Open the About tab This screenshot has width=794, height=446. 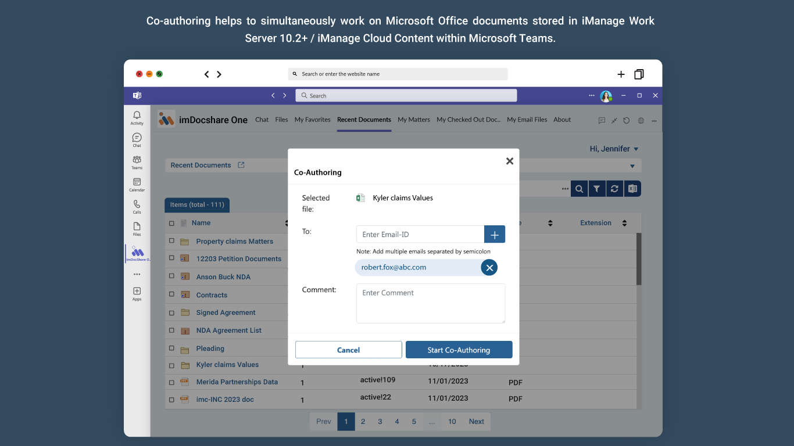point(562,120)
